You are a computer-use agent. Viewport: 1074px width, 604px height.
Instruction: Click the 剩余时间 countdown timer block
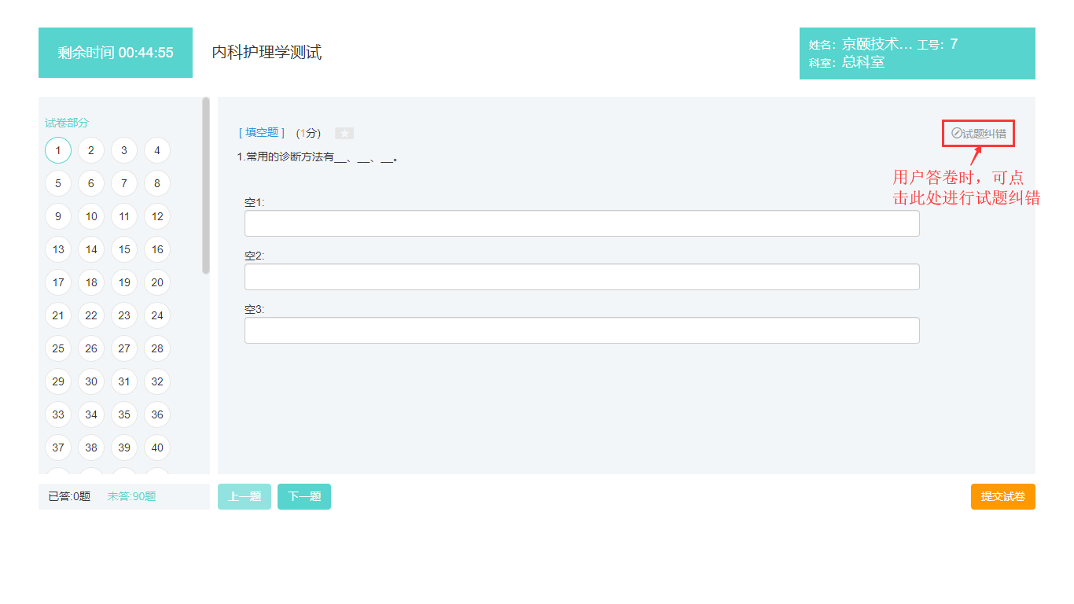115,53
